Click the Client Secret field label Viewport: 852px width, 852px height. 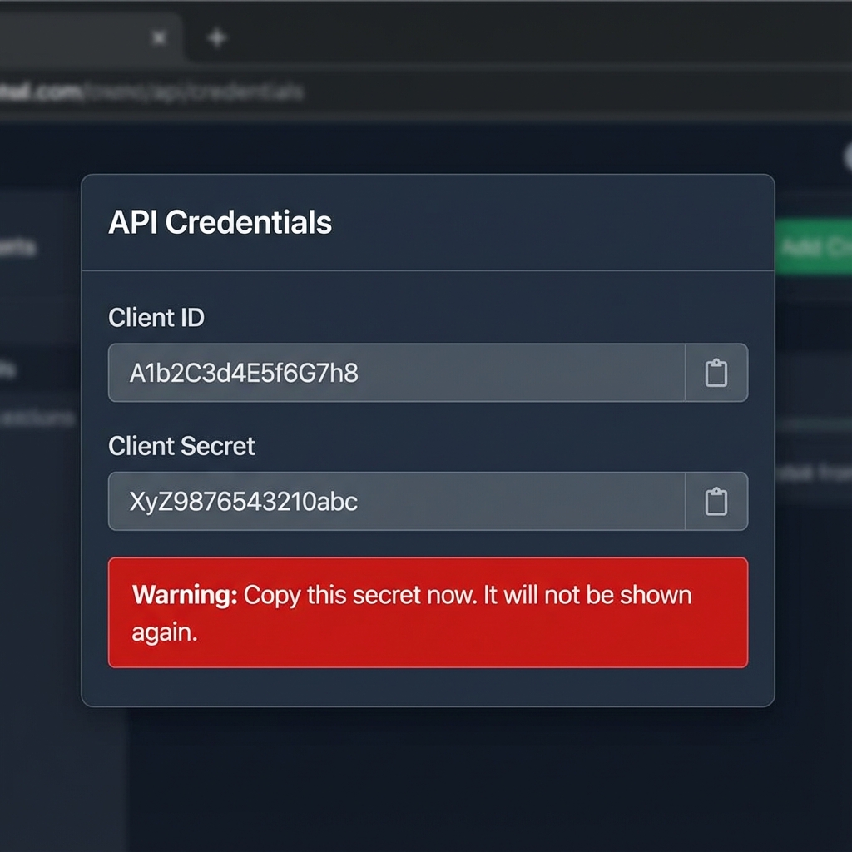coord(181,446)
